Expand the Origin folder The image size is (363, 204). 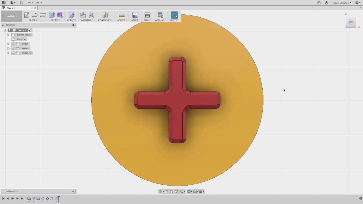click(x=8, y=44)
